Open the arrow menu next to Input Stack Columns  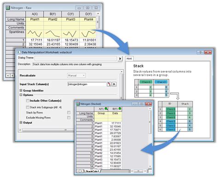click(x=115, y=84)
